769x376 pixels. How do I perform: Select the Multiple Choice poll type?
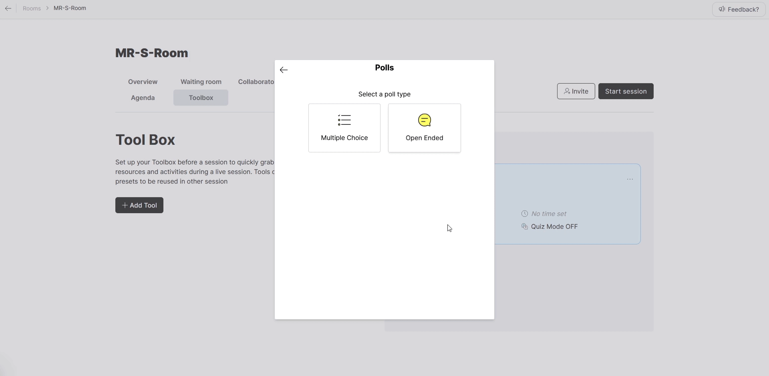[344, 128]
